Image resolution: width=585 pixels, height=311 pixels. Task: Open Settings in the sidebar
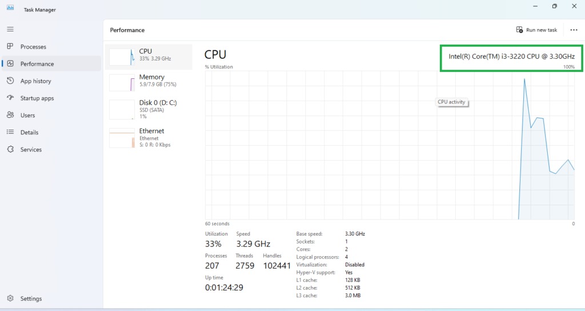pos(31,298)
